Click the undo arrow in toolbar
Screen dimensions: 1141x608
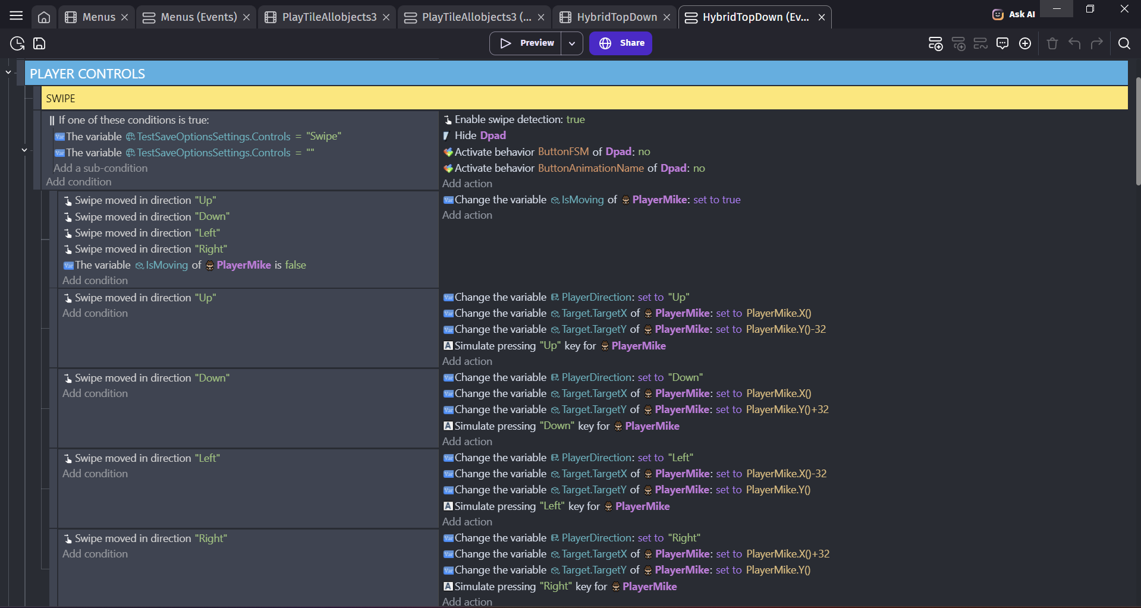(x=1074, y=43)
